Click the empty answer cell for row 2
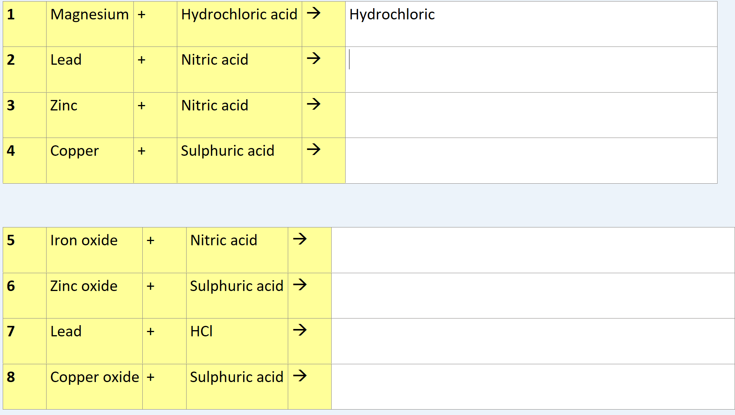 tap(531, 69)
